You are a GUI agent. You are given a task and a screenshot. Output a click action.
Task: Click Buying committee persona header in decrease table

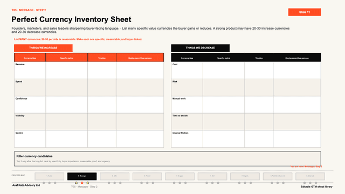297,58
